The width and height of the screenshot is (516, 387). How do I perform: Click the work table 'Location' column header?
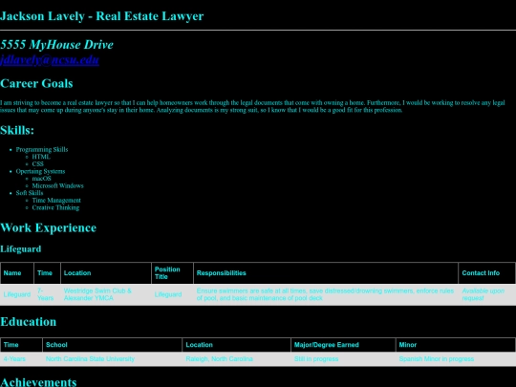click(106, 272)
